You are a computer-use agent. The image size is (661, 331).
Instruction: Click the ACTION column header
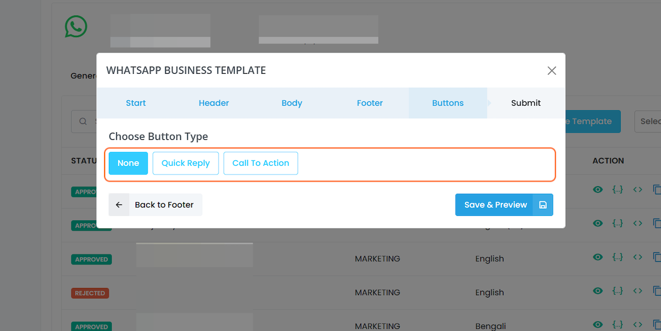click(x=608, y=161)
